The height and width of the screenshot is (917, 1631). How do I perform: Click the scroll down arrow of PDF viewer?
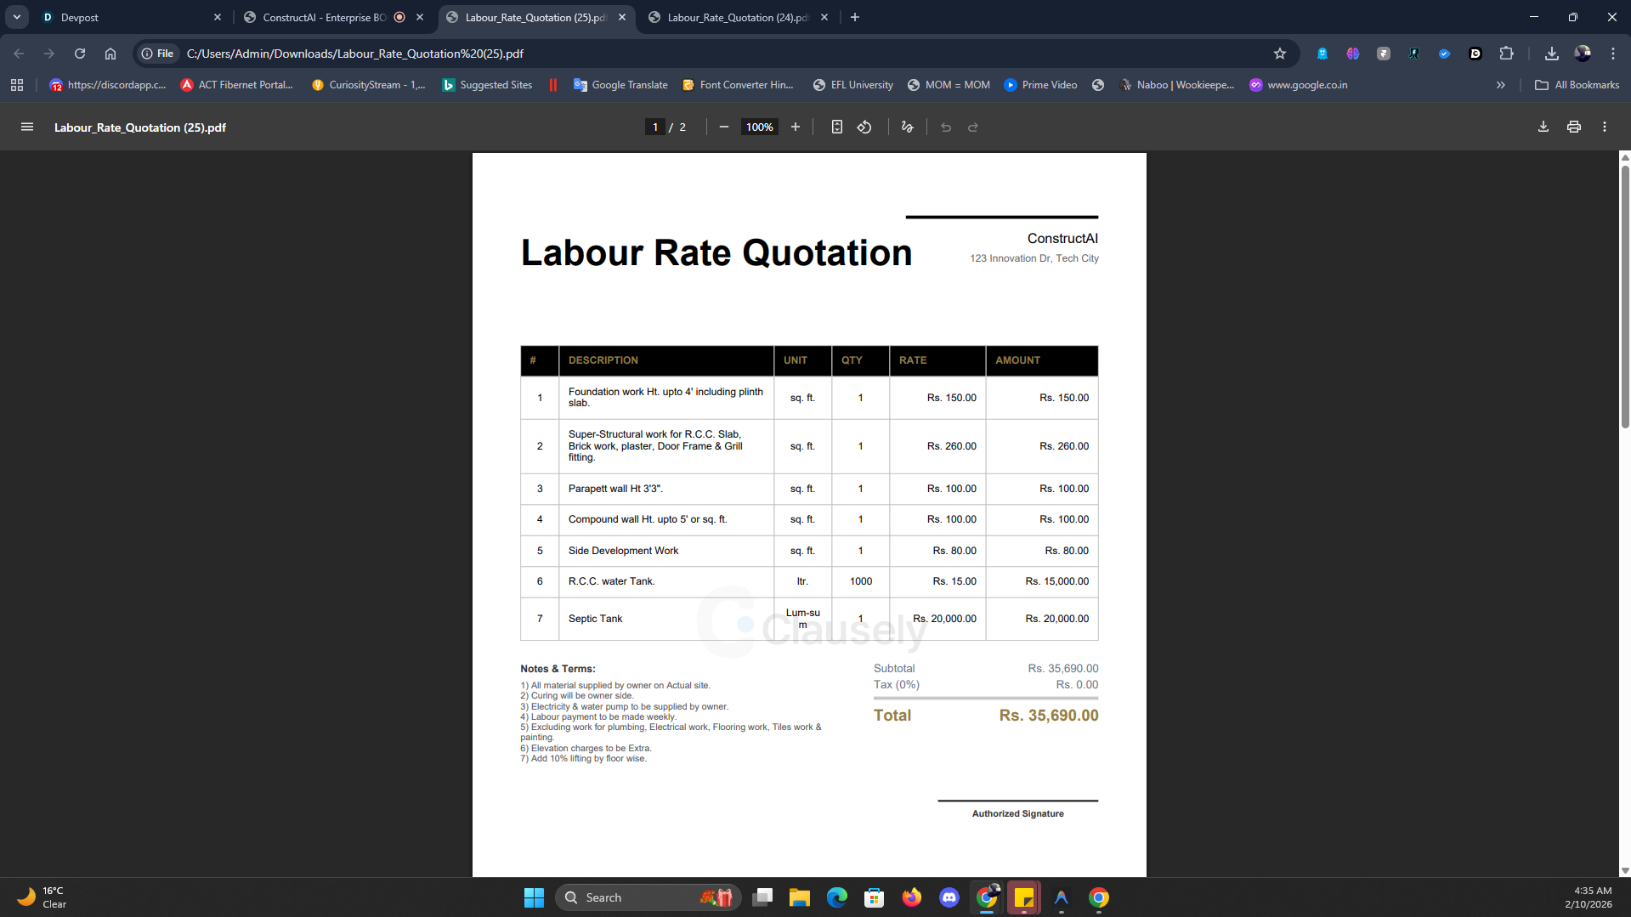[x=1625, y=870]
